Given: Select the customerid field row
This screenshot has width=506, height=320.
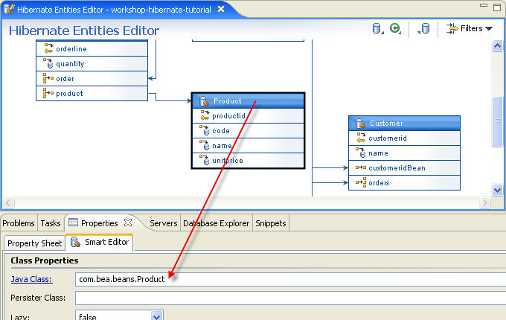Looking at the screenshot, I should [x=404, y=138].
